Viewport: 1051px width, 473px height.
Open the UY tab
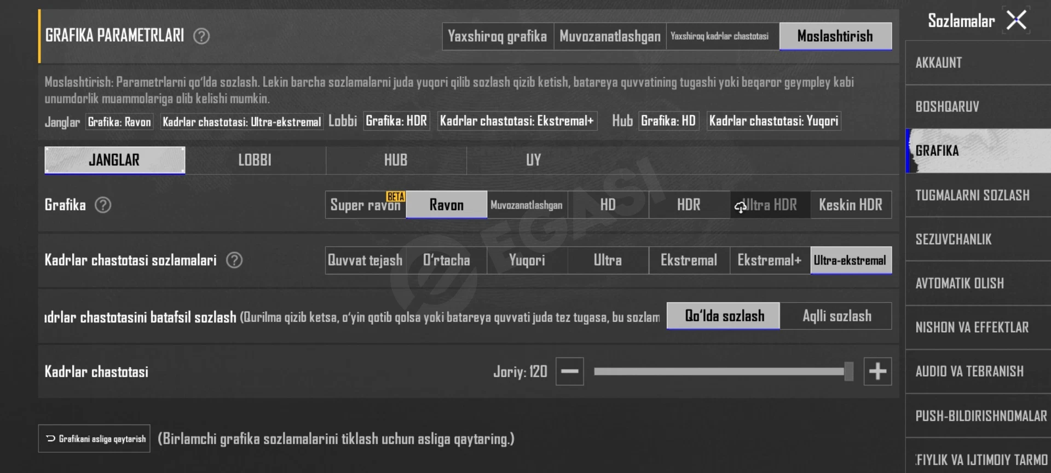(x=534, y=160)
